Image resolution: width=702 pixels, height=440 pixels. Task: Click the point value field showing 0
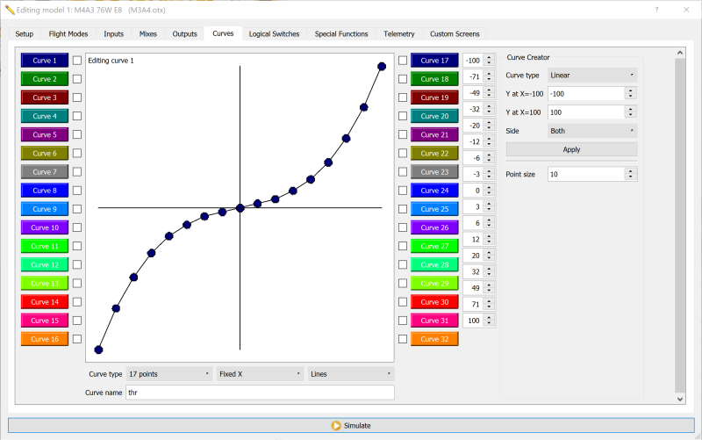[x=473, y=191]
